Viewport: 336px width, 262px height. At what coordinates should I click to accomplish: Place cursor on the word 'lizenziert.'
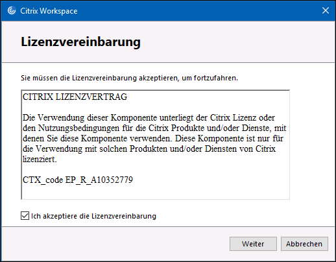coord(40,159)
